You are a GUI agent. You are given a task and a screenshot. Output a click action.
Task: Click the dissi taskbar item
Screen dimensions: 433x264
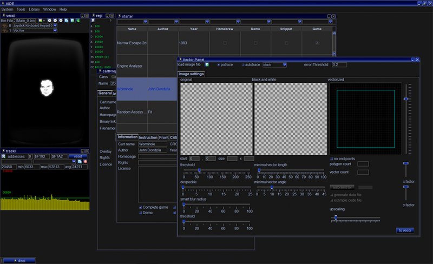coord(19,260)
